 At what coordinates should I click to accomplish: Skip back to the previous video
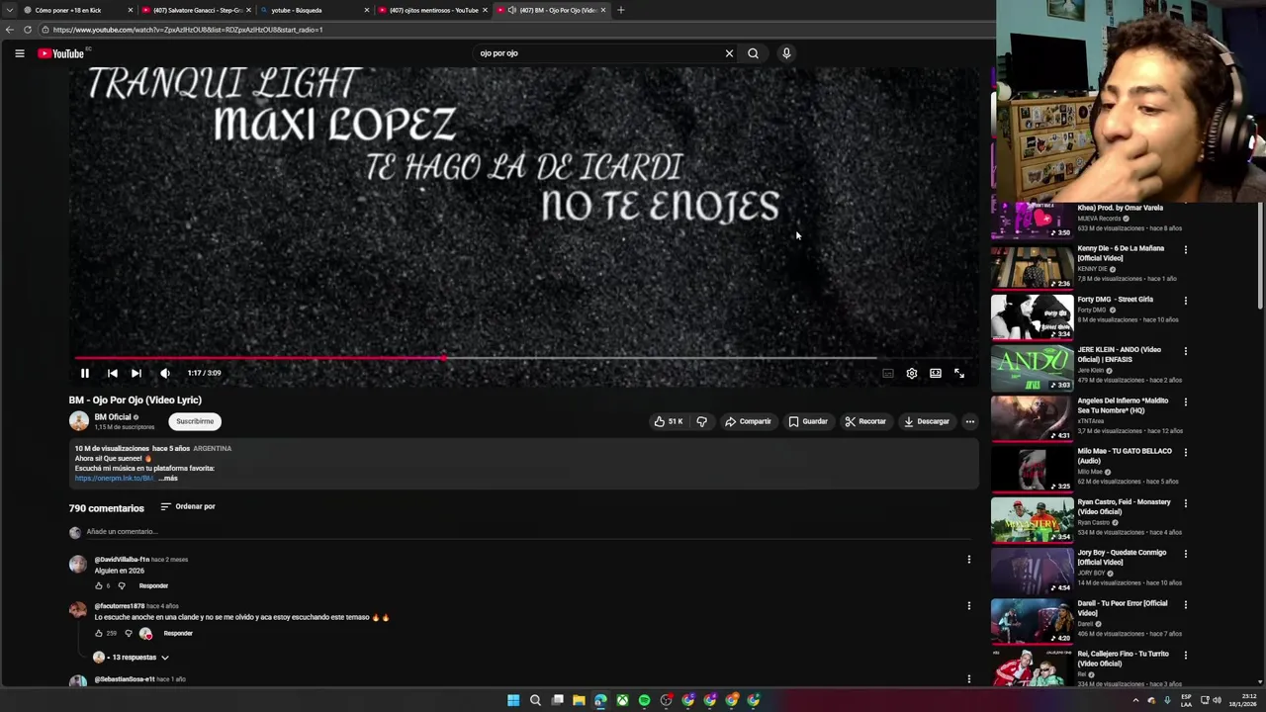click(x=112, y=373)
